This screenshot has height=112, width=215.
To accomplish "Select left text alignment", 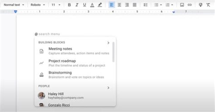I will coord(112,5).
